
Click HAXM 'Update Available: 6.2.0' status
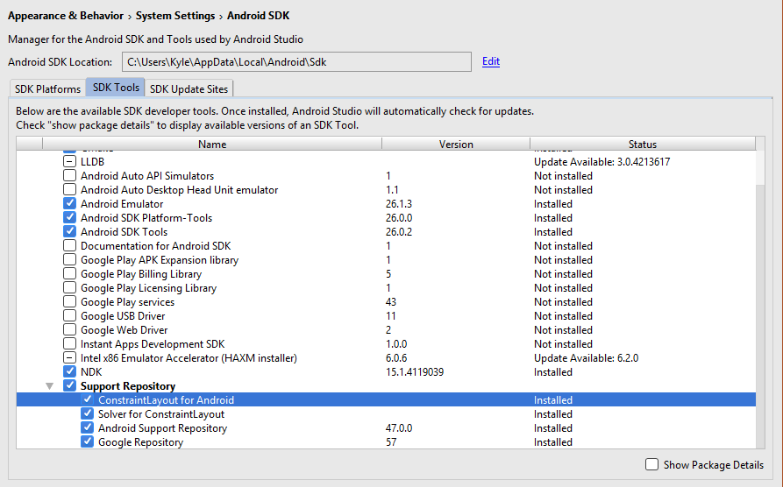click(x=586, y=358)
